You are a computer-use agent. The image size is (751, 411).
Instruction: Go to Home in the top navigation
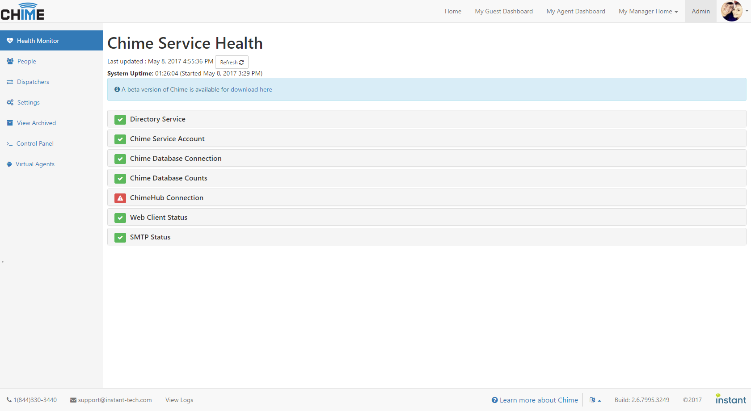point(453,11)
